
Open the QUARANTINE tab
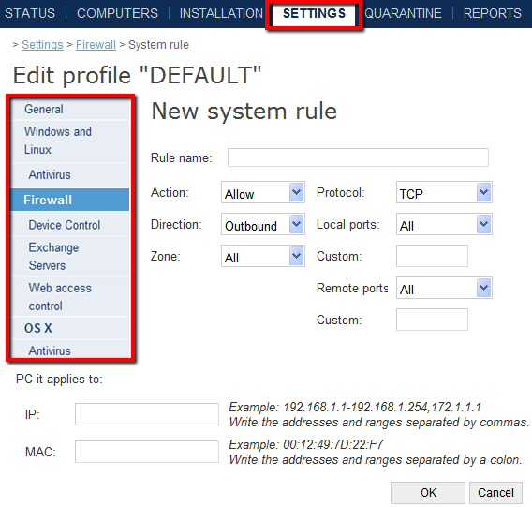point(403,13)
